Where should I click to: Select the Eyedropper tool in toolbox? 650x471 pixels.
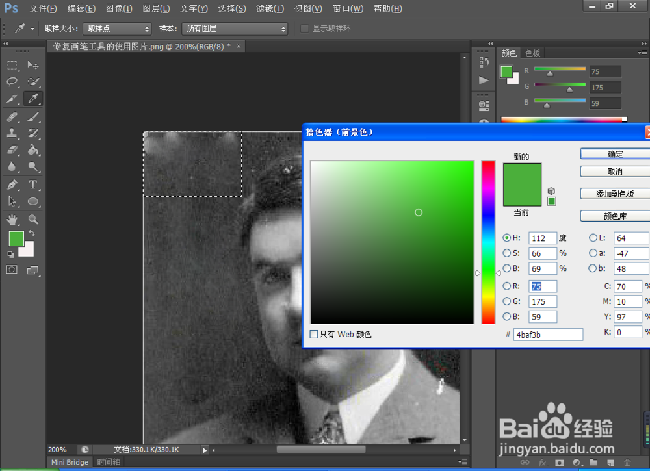[32, 99]
